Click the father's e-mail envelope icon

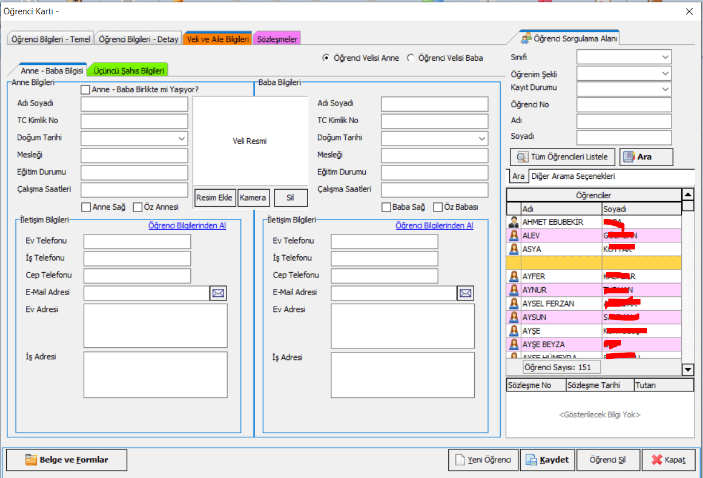click(x=466, y=293)
